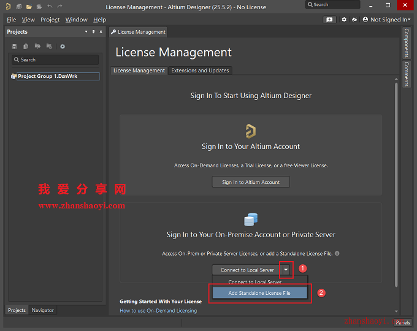
Task: Open How to use On-Demand Licensing link
Action: 158,311
